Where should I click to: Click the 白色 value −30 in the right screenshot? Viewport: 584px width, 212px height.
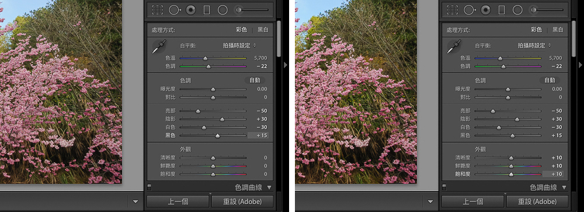tap(557, 128)
